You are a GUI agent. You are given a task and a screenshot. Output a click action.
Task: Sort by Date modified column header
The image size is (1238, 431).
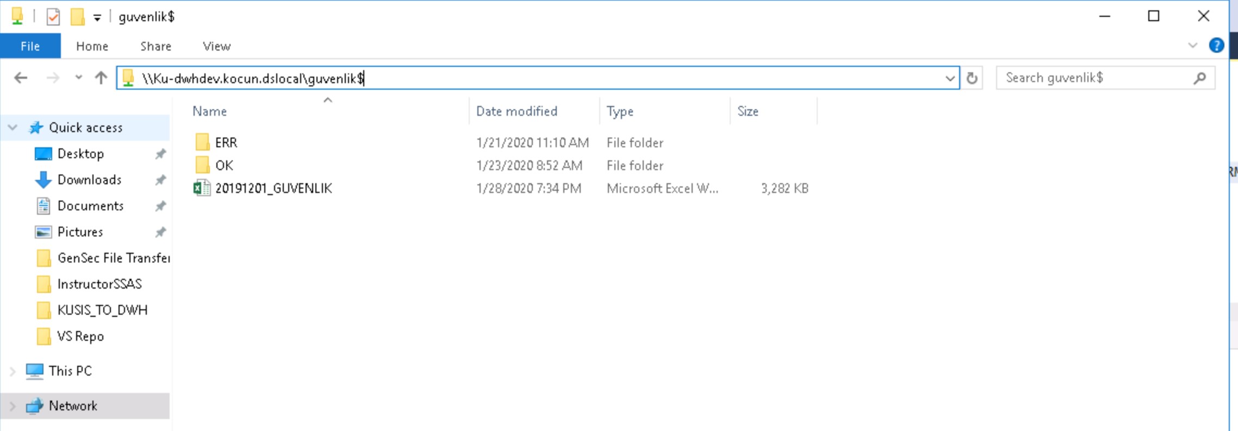[x=516, y=111]
